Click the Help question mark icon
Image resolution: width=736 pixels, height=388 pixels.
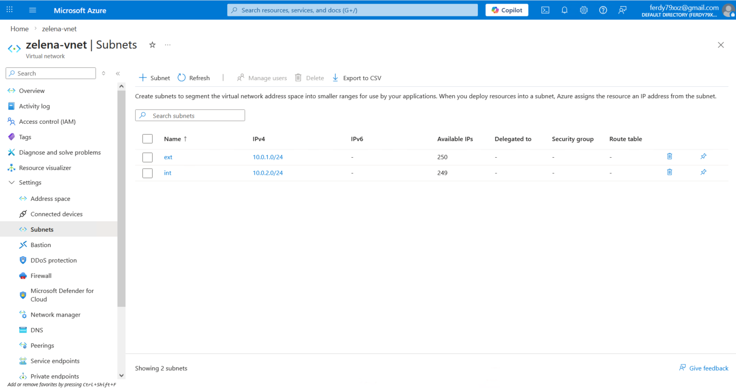603,10
